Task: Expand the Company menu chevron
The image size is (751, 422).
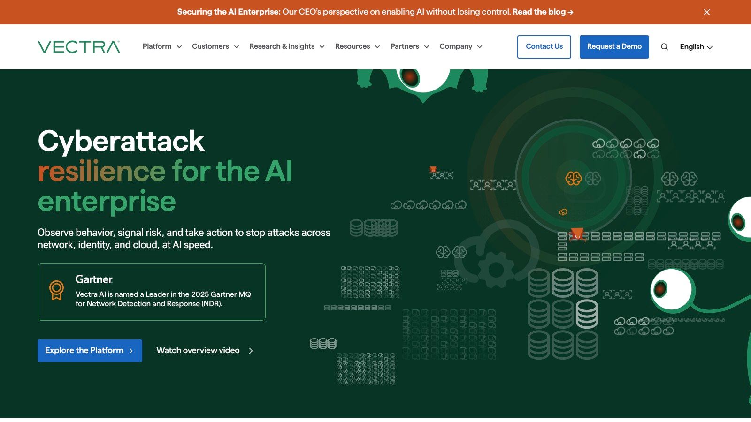Action: click(x=480, y=47)
